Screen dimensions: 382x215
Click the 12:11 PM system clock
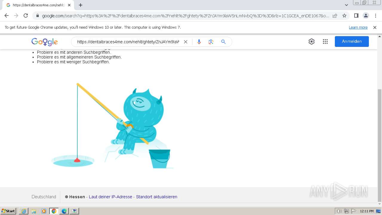367,211
